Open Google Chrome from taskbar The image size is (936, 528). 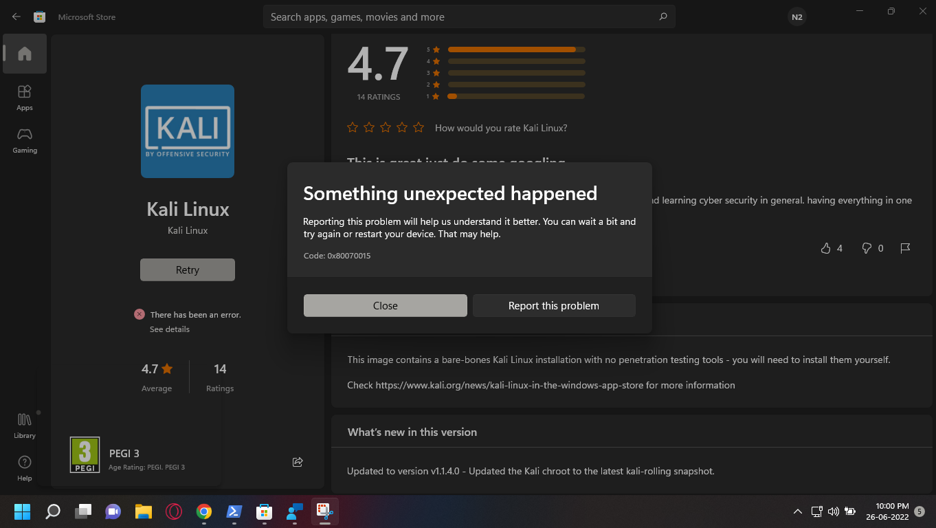coord(203,511)
